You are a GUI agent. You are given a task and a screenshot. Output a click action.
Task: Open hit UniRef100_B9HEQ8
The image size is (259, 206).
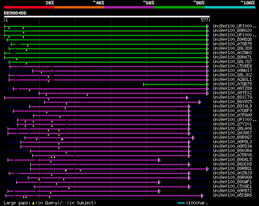pyautogui.click(x=232, y=40)
